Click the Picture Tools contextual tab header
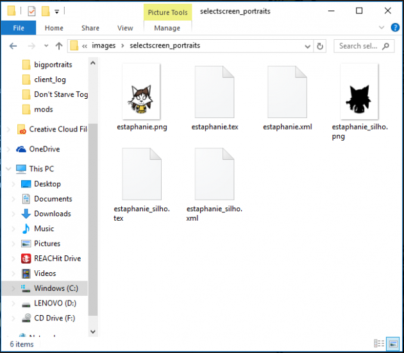The width and height of the screenshot is (404, 353). (x=167, y=12)
